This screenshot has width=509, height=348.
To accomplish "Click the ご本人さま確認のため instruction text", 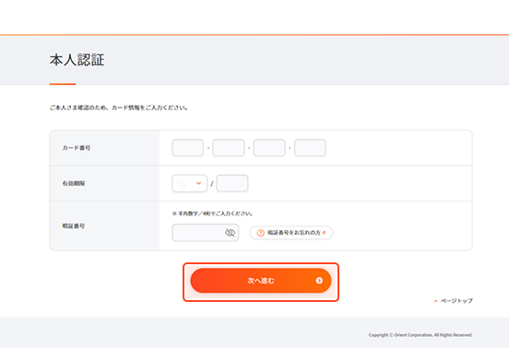I will pos(119,108).
